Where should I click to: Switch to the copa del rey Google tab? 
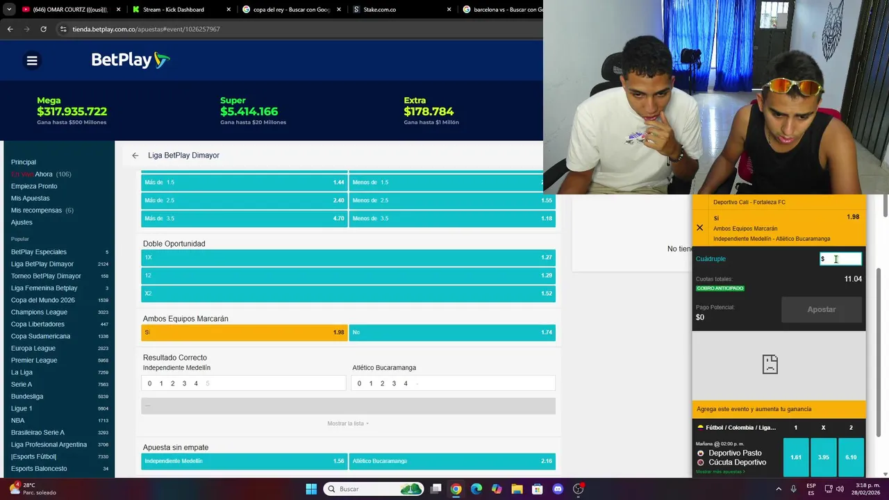290,10
